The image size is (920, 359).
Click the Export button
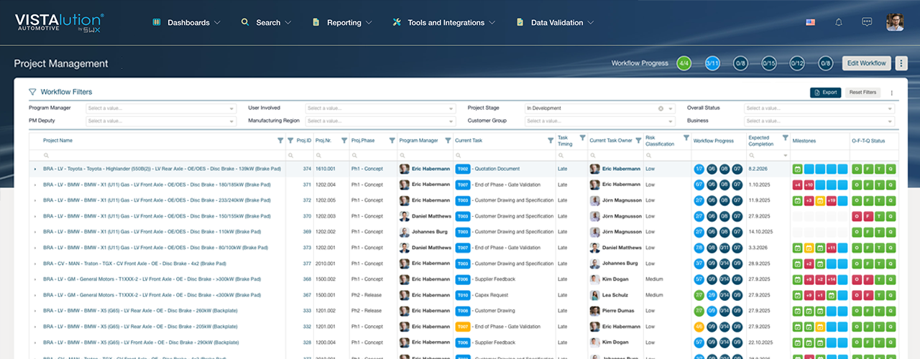click(825, 93)
